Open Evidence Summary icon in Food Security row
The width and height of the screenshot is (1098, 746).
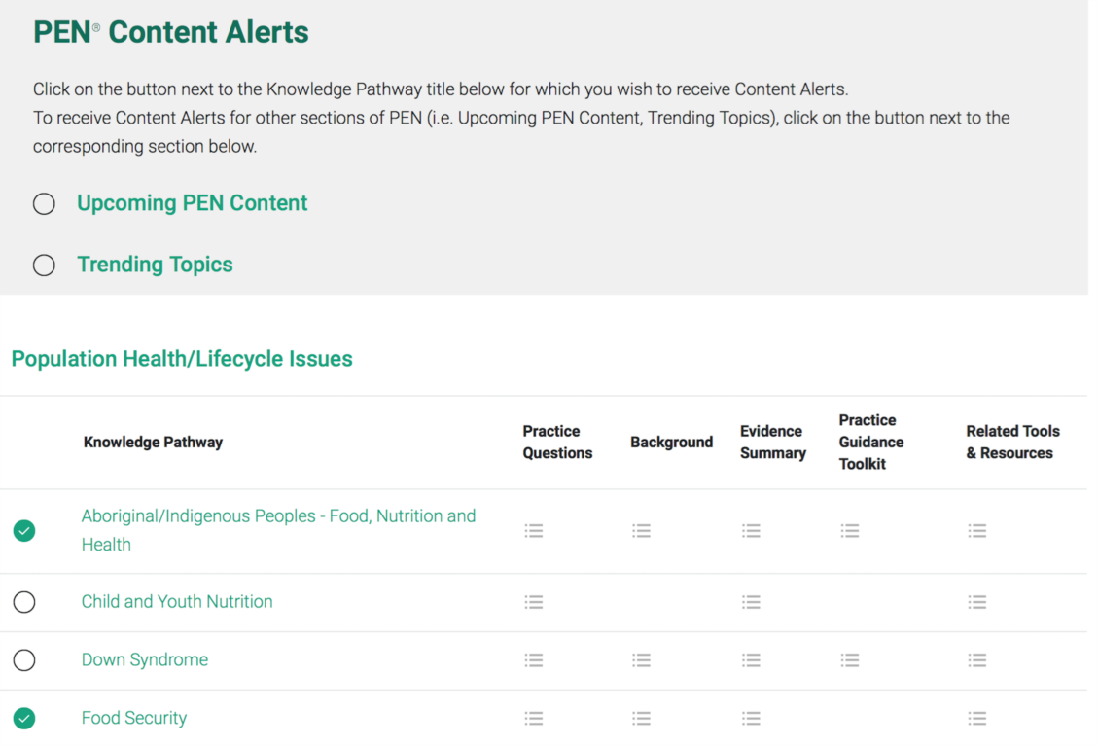pos(751,718)
